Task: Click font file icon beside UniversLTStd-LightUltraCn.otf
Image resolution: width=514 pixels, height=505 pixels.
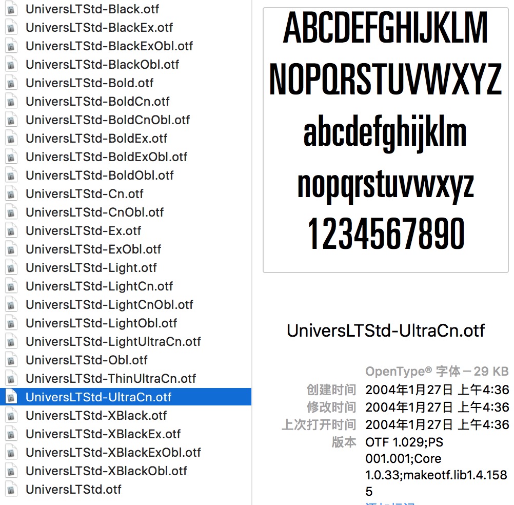Action: click(11, 342)
